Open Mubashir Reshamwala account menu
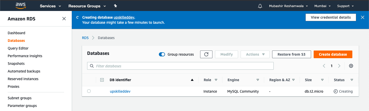This screenshot has width=369, height=111. (289, 6)
